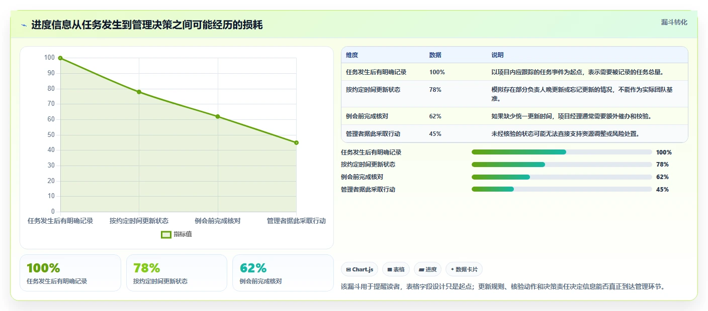
Task: Click the 任务发生后有明确记录 progress bar
Action: [x=562, y=152]
